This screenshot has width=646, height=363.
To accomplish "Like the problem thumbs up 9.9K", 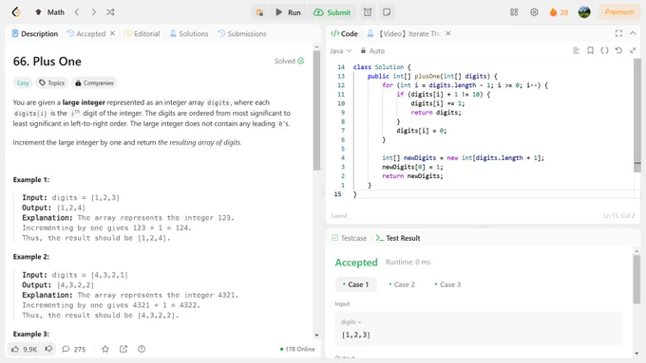I will click(x=25, y=349).
